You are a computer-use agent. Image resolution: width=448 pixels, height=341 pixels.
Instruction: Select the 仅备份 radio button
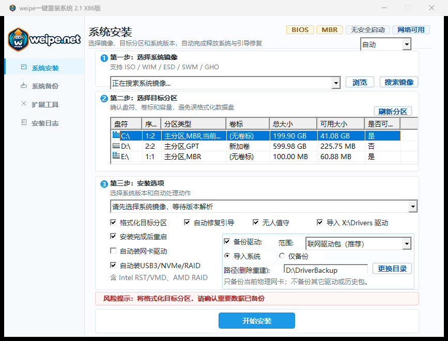pos(282,256)
